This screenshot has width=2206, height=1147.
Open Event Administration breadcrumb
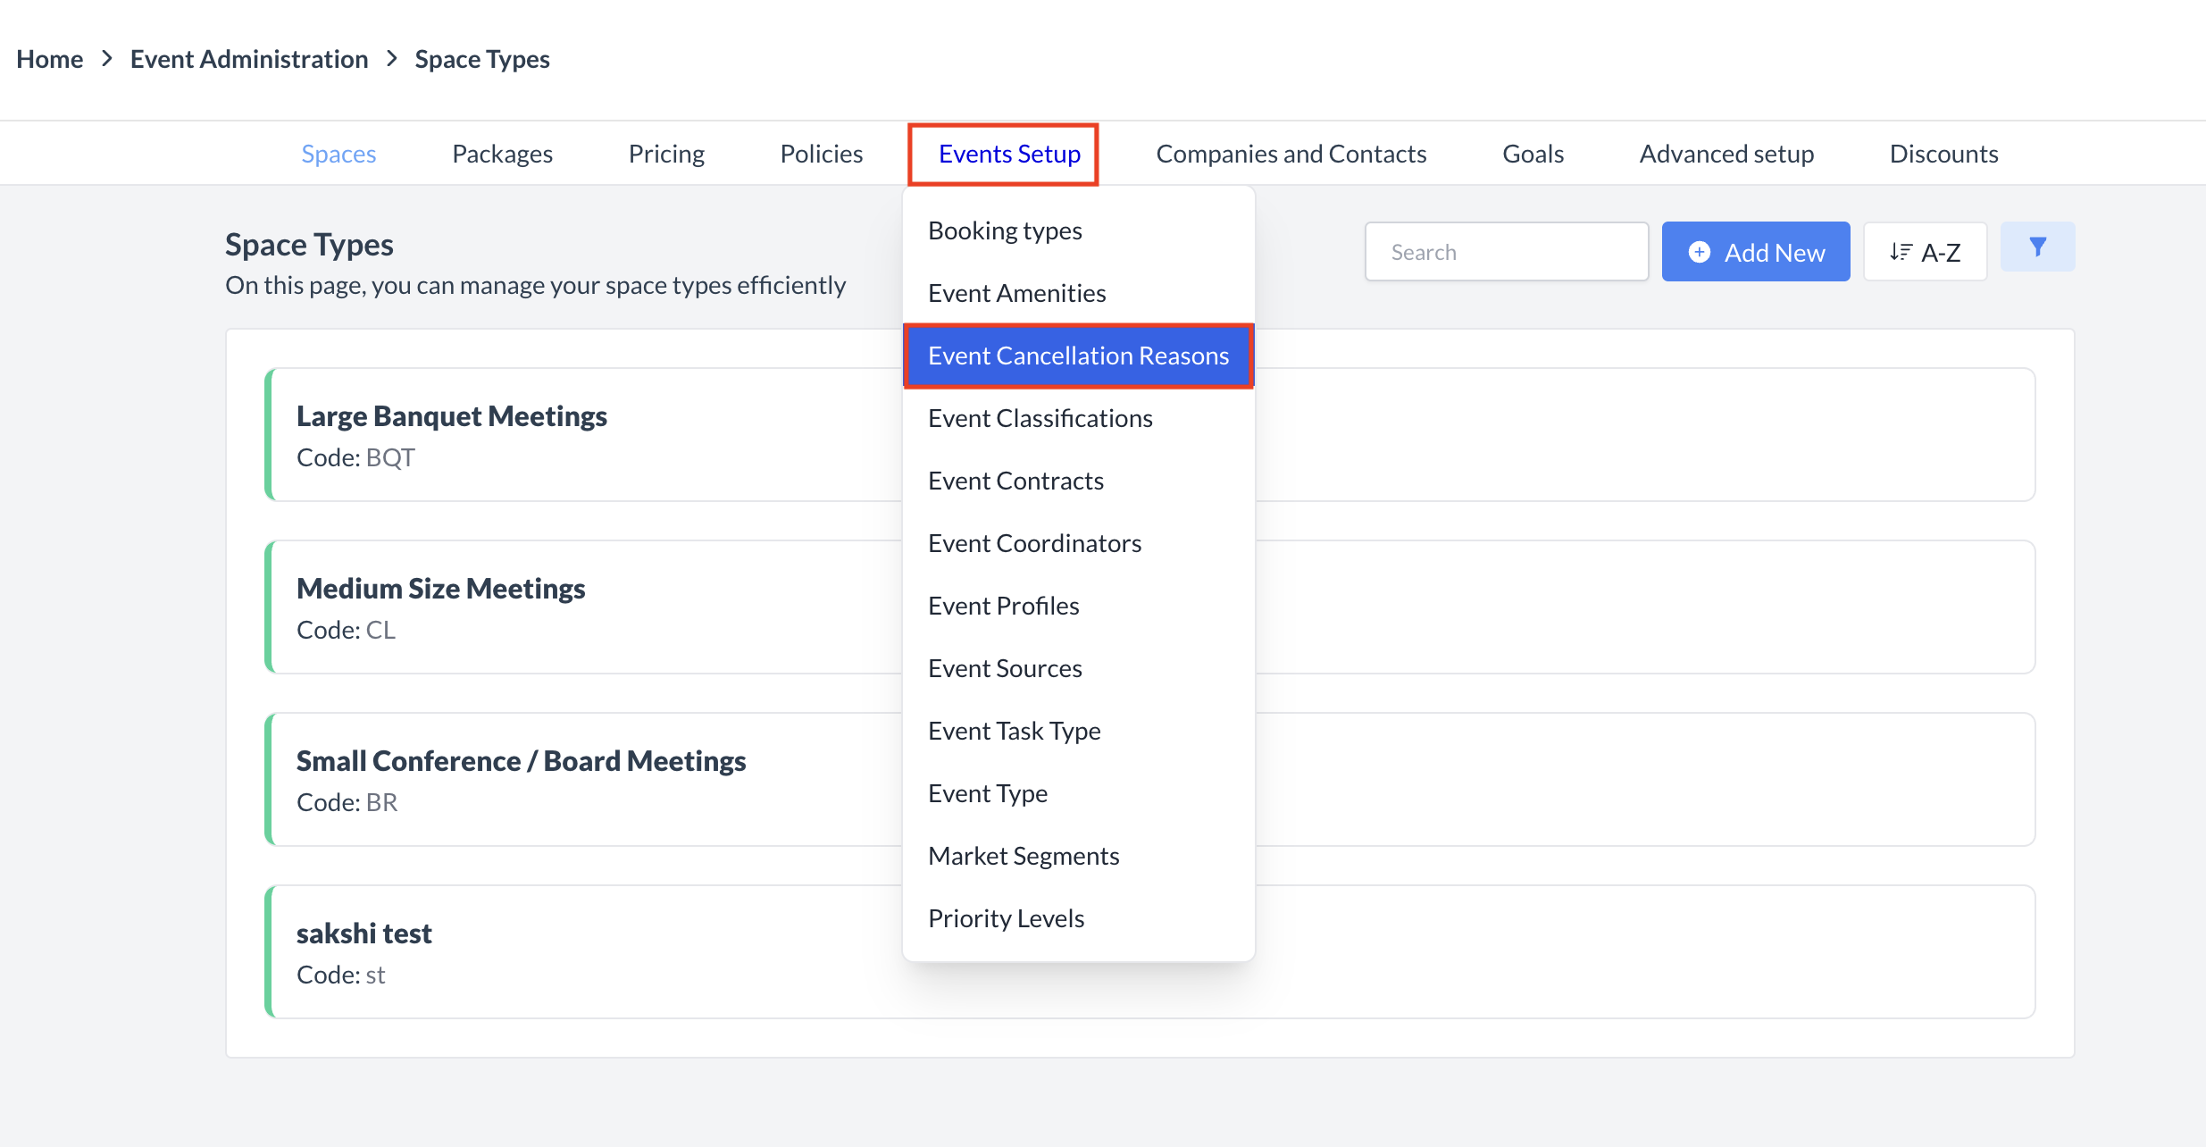pyautogui.click(x=249, y=59)
